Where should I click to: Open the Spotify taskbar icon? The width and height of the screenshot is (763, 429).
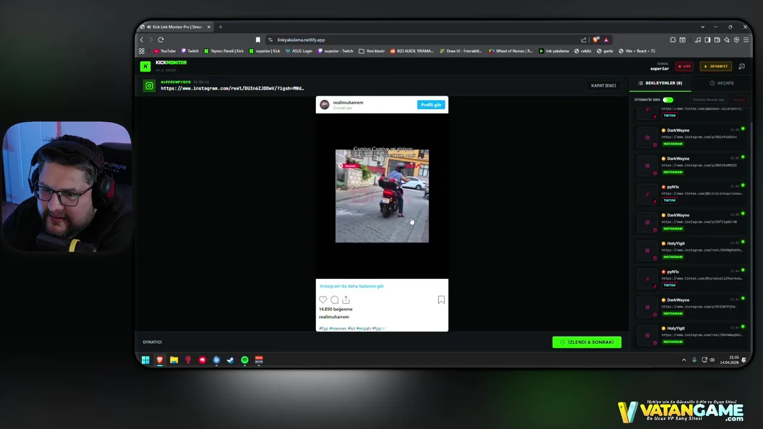click(x=244, y=360)
